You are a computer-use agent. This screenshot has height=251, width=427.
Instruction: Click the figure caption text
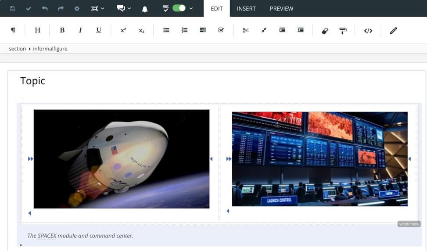pyautogui.click(x=80, y=236)
